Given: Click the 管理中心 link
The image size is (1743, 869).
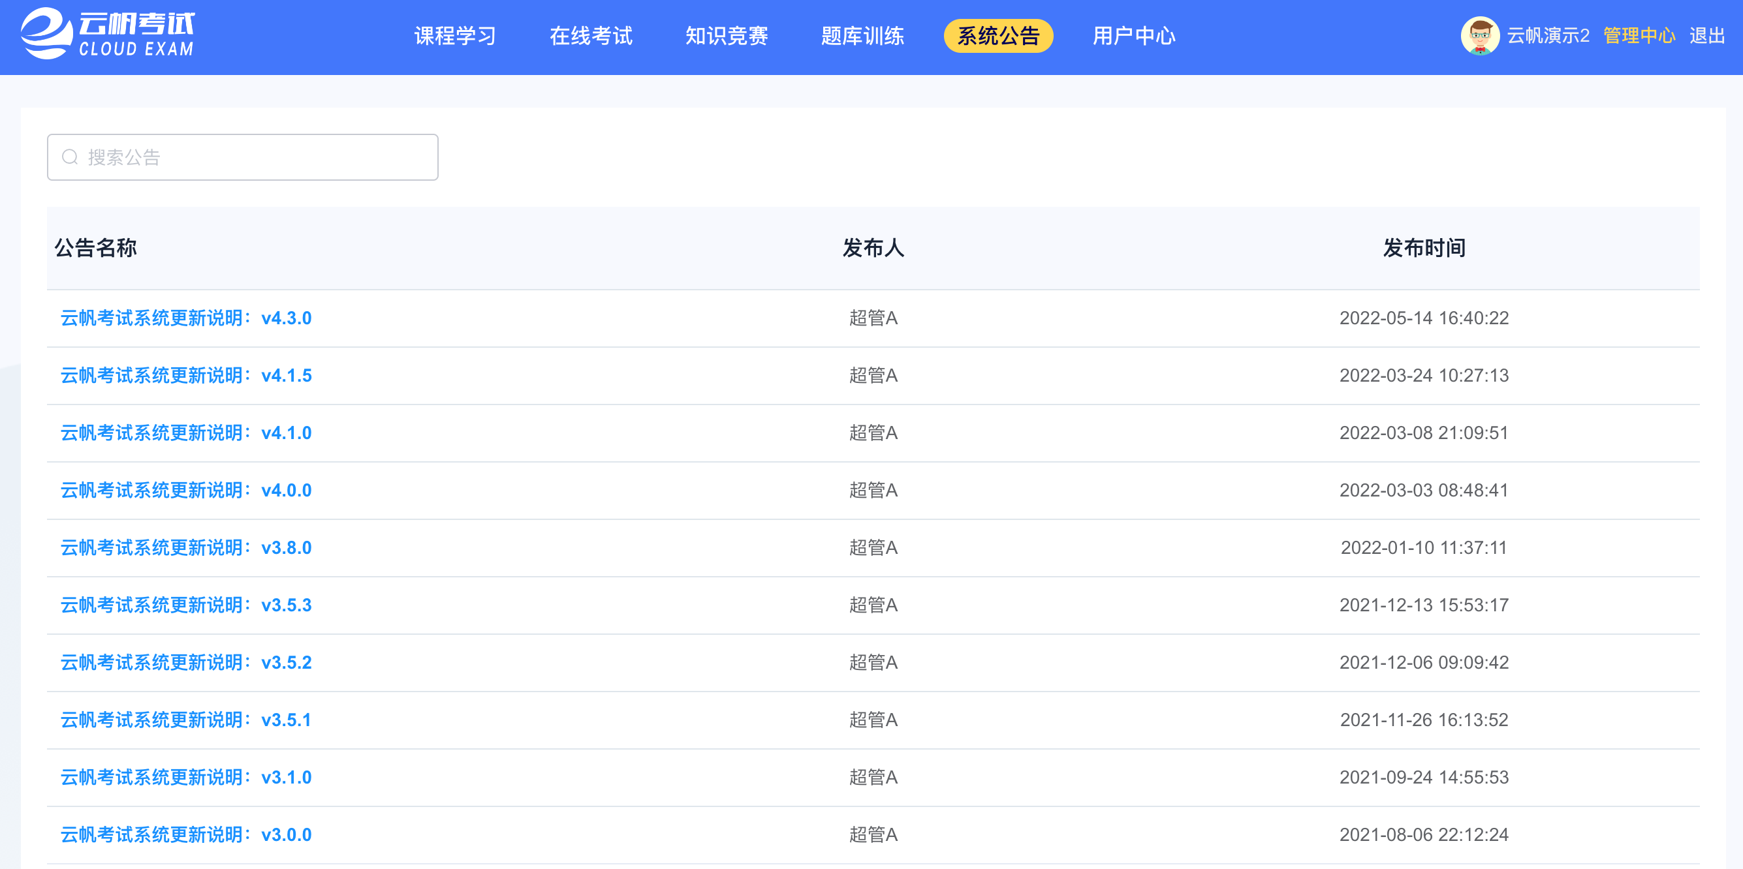Looking at the screenshot, I should (1639, 36).
